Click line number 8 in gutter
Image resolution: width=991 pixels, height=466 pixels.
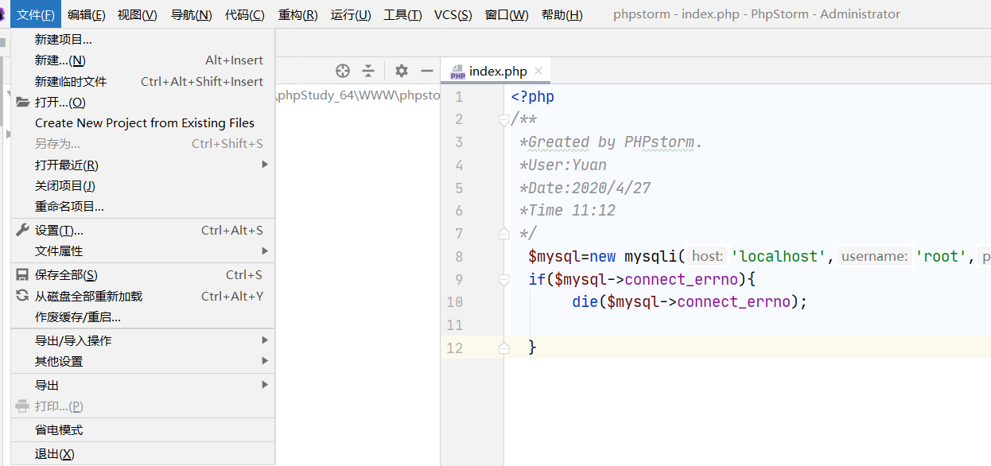pos(459,256)
